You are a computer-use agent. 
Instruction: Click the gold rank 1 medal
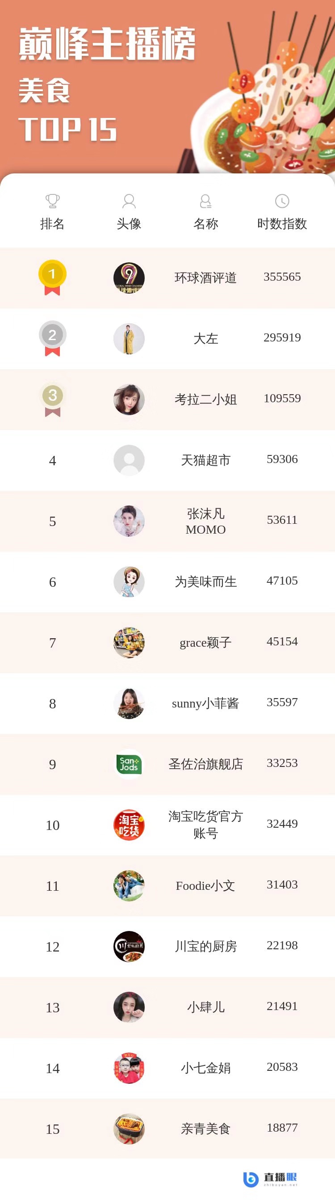point(52,277)
